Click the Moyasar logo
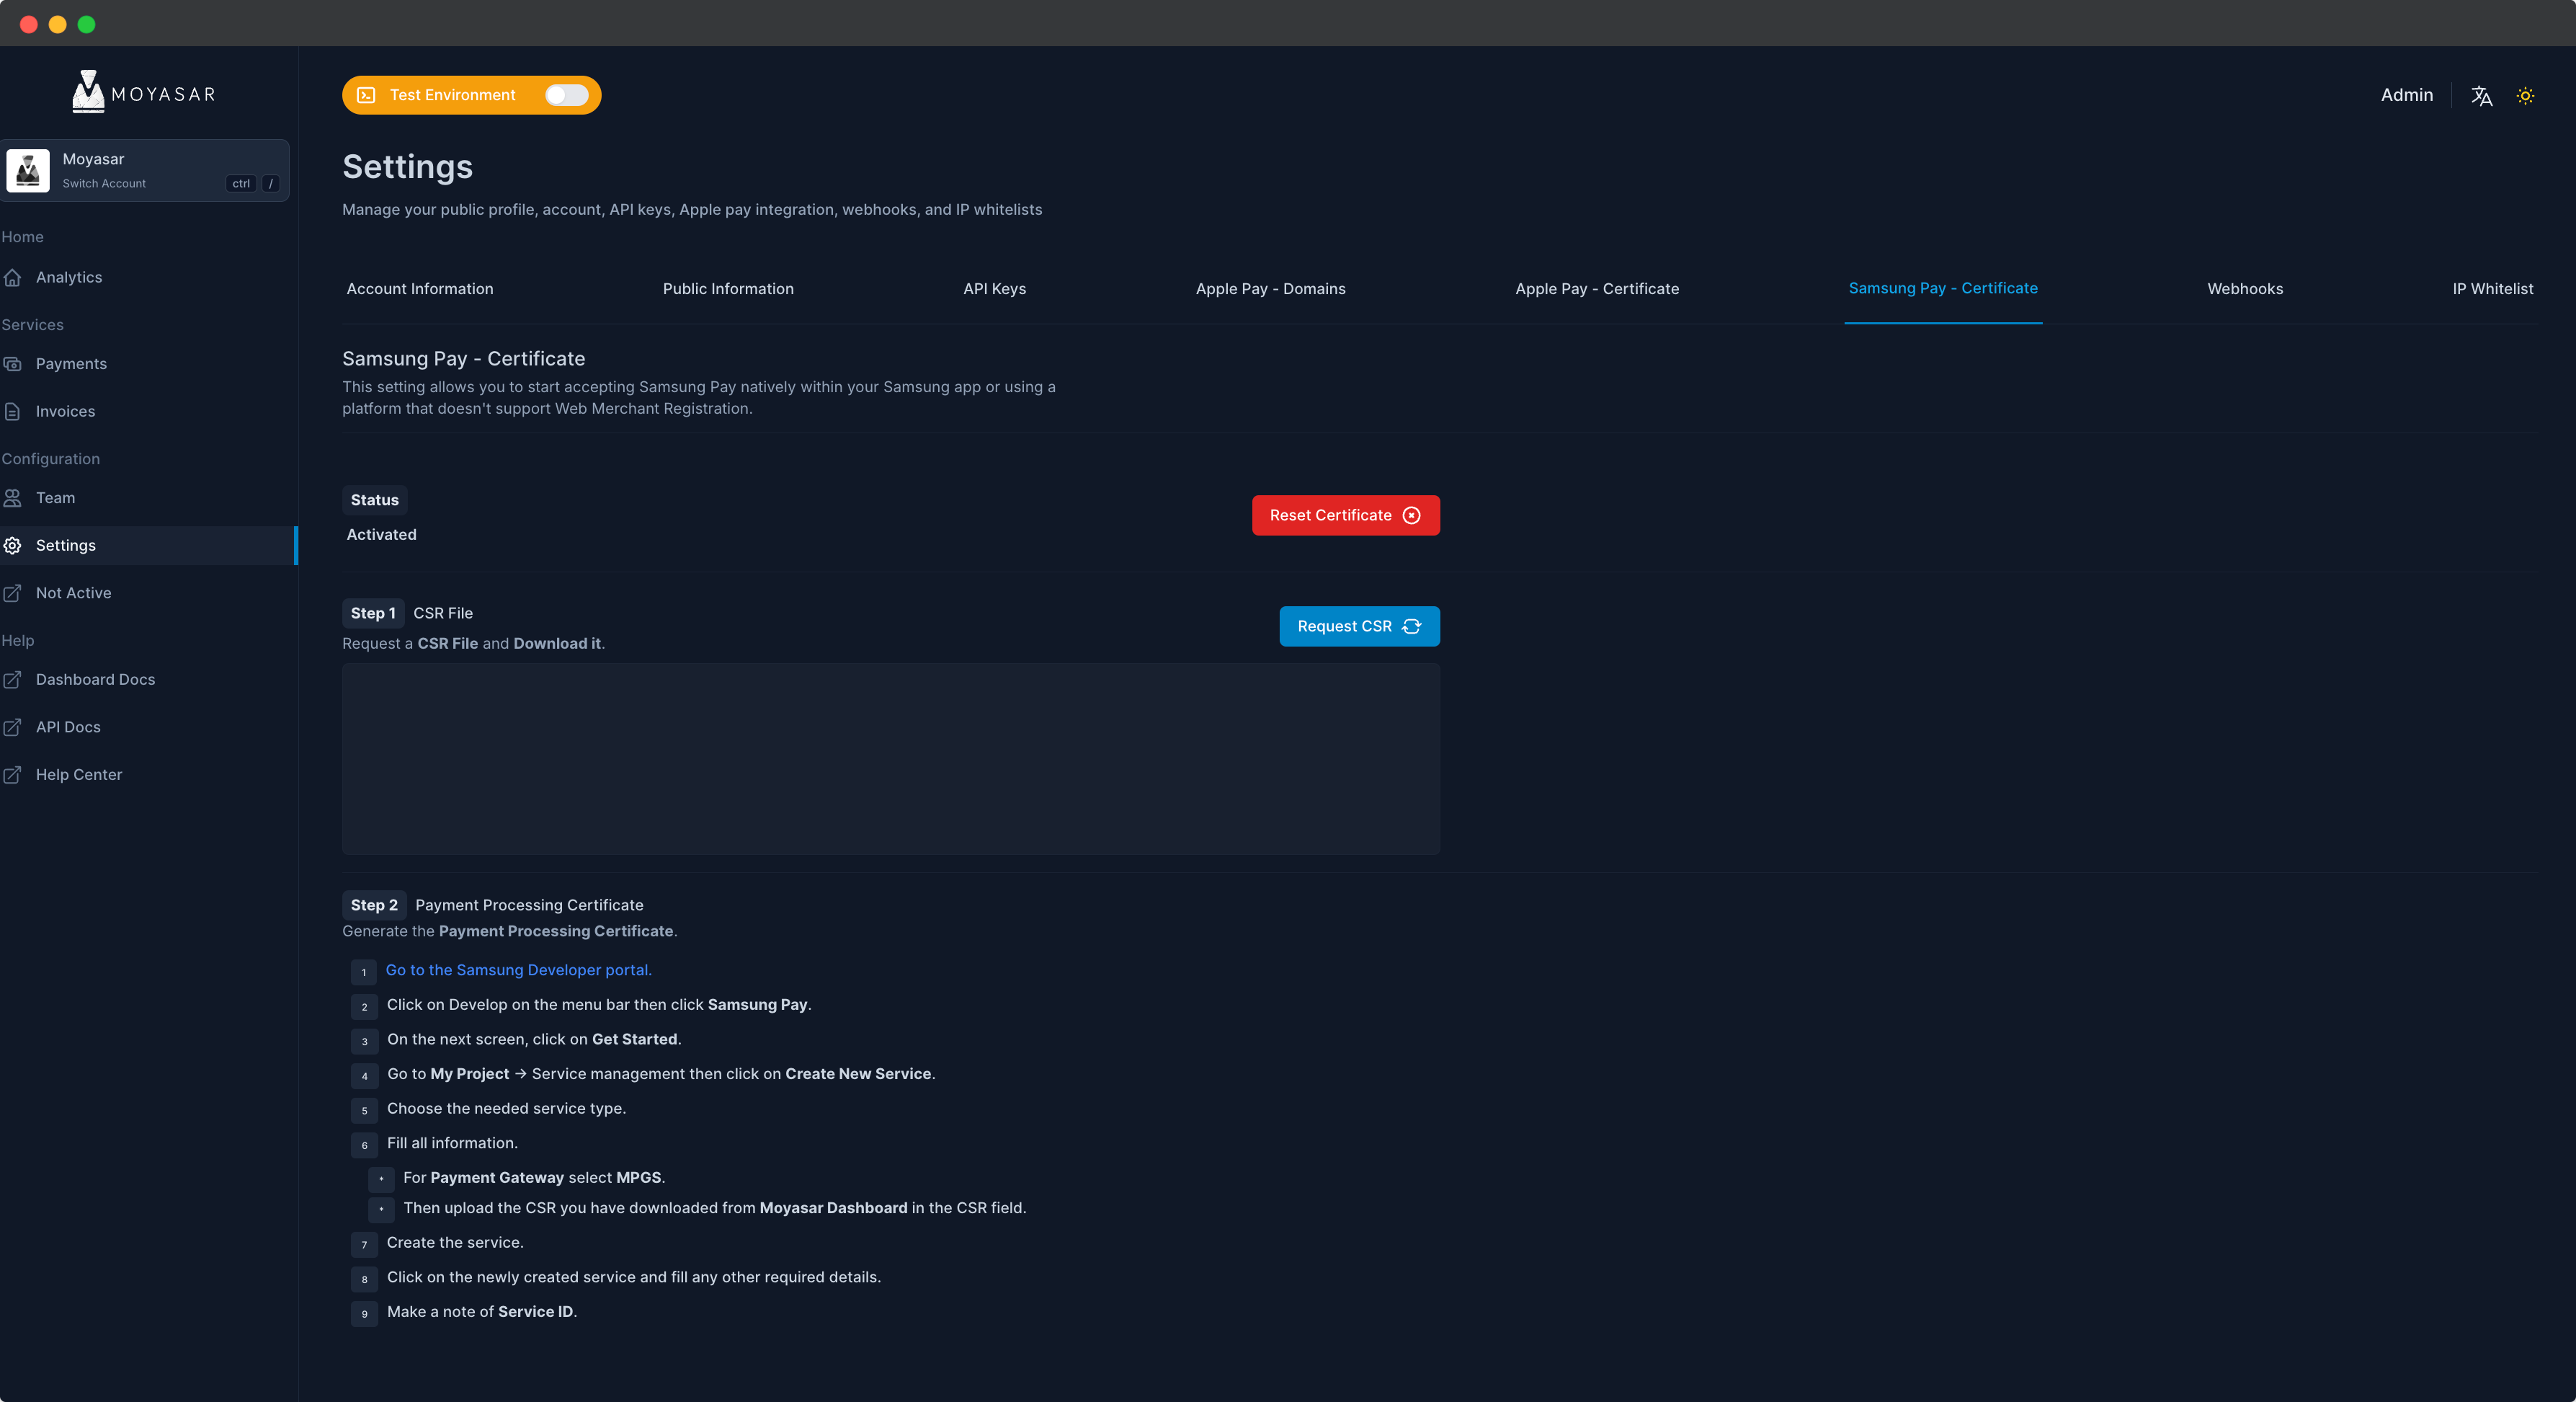 pyautogui.click(x=144, y=93)
